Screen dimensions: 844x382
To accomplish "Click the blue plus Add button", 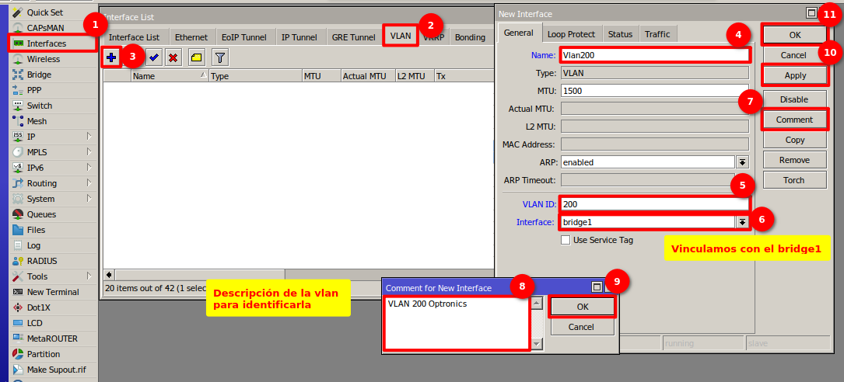I will [x=111, y=57].
